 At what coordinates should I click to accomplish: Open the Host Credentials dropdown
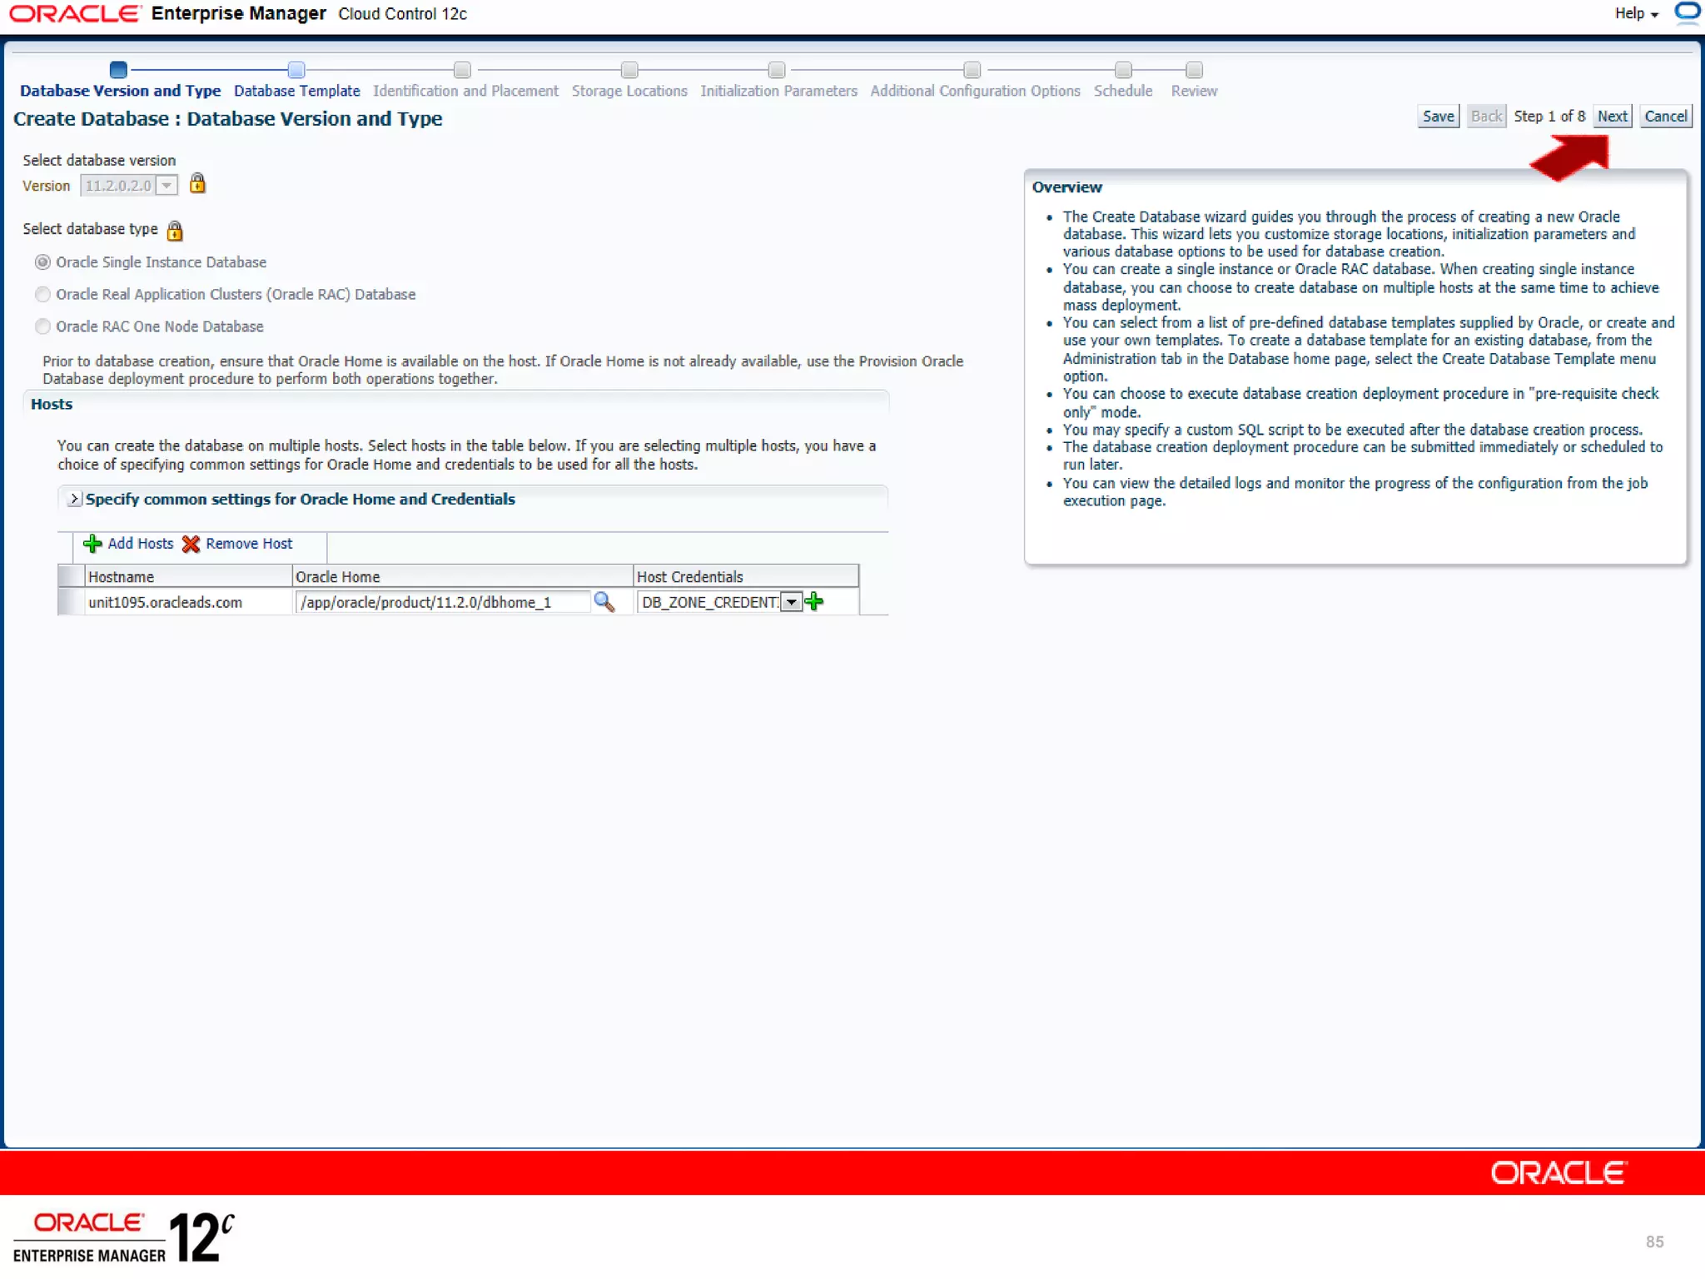pyautogui.click(x=791, y=602)
